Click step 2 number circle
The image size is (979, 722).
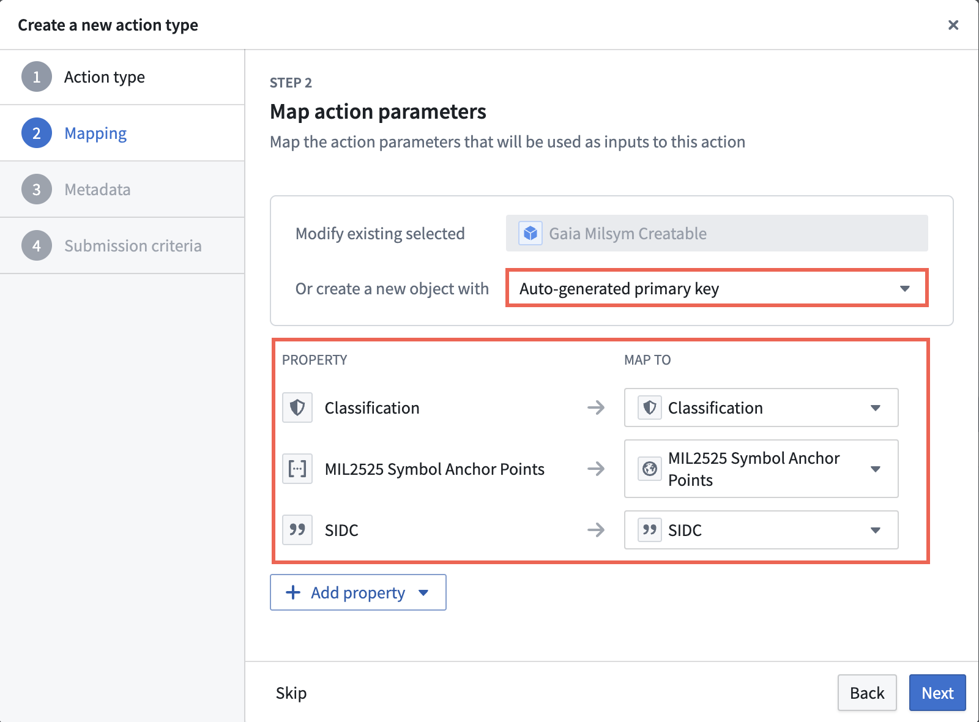[37, 133]
